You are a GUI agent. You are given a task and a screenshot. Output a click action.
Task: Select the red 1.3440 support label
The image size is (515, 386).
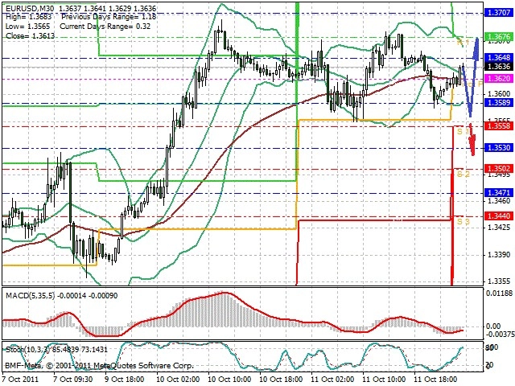(x=499, y=216)
